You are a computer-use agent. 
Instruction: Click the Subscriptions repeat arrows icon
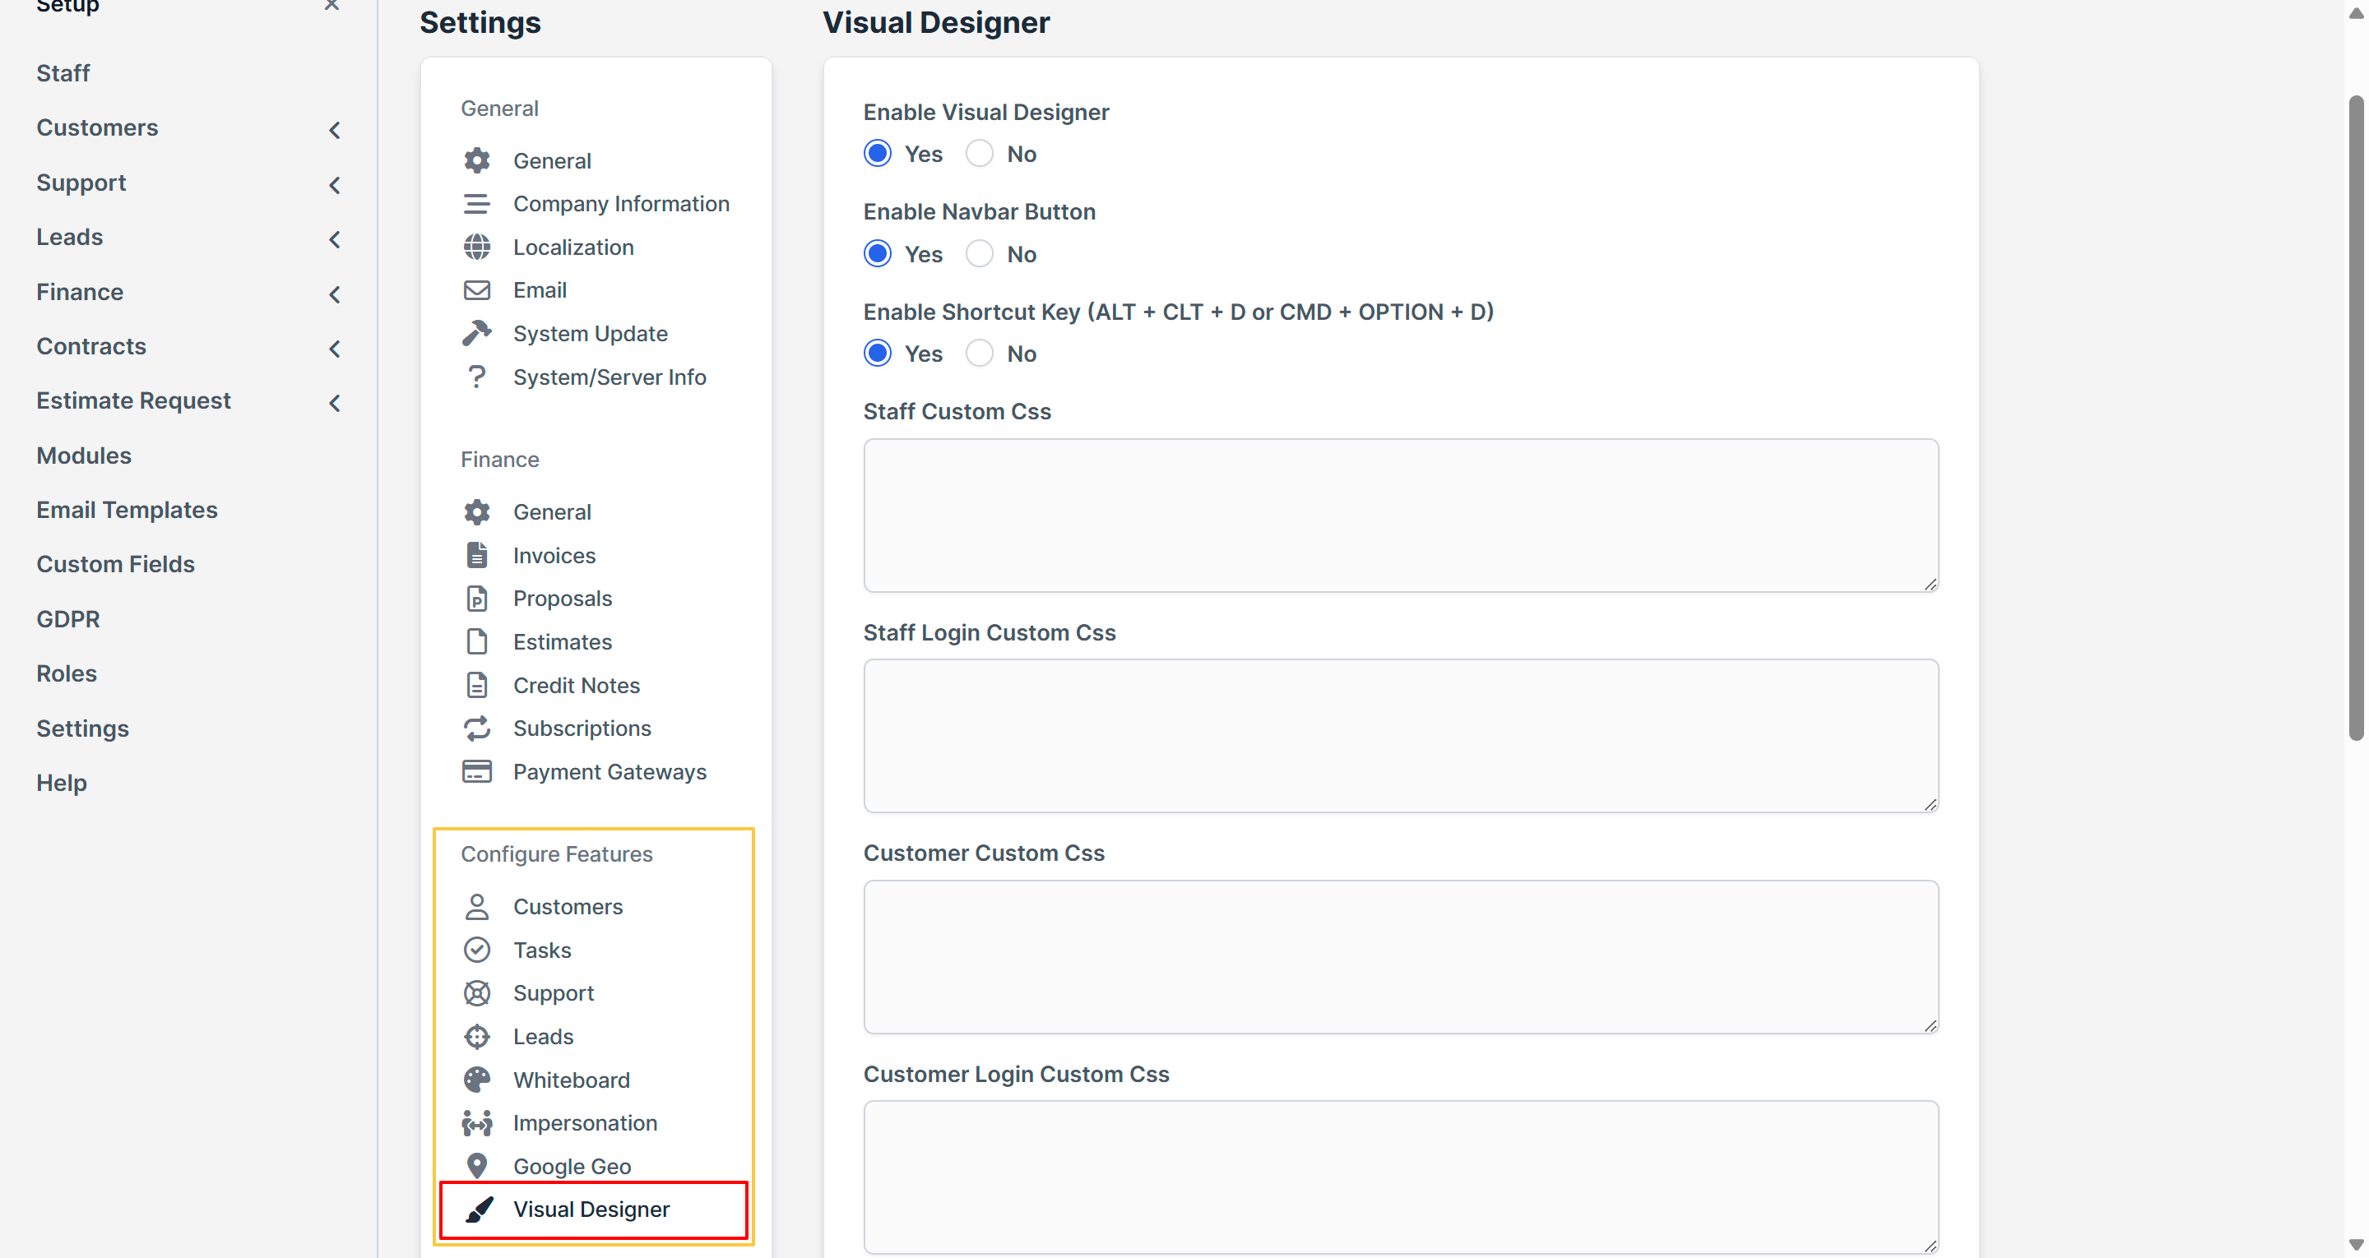(476, 728)
